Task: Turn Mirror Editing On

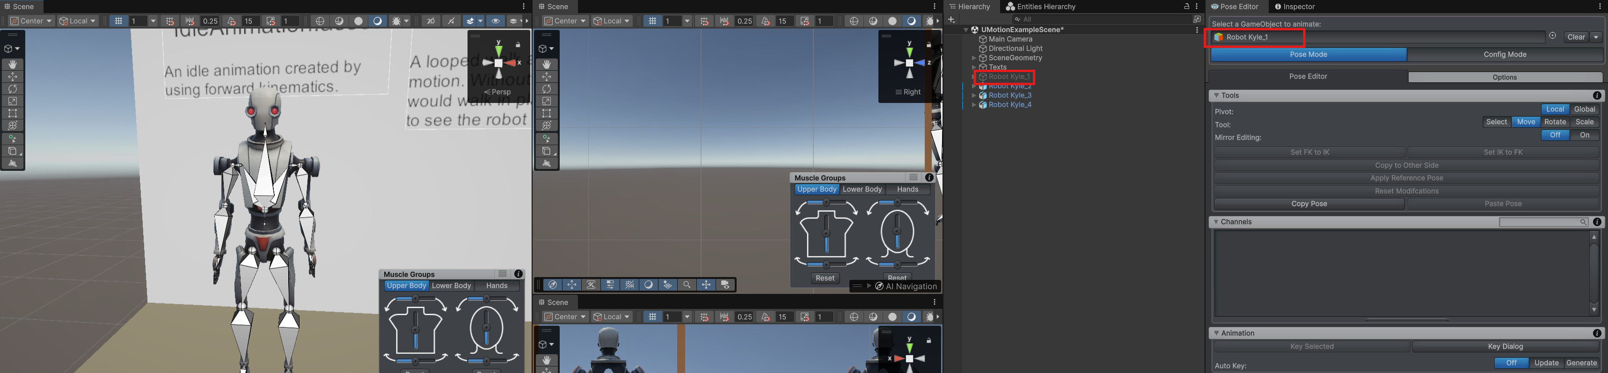Action: [x=1584, y=135]
